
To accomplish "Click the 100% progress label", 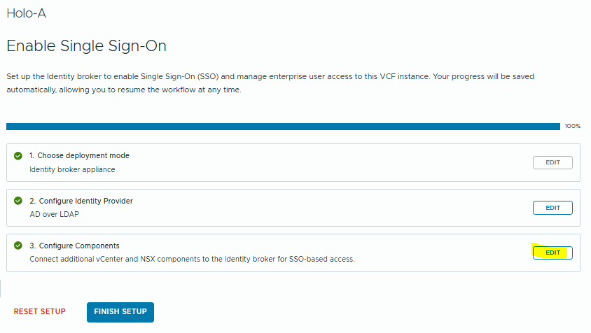I will [x=572, y=127].
